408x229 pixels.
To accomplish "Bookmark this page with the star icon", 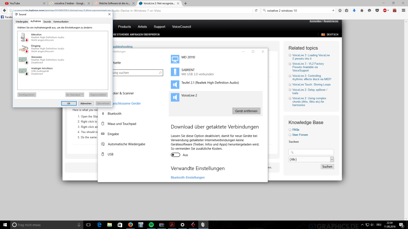I will tap(340, 10).
